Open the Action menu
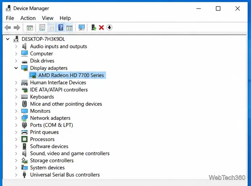Viewport: 251px width, 186px height. click(28, 18)
